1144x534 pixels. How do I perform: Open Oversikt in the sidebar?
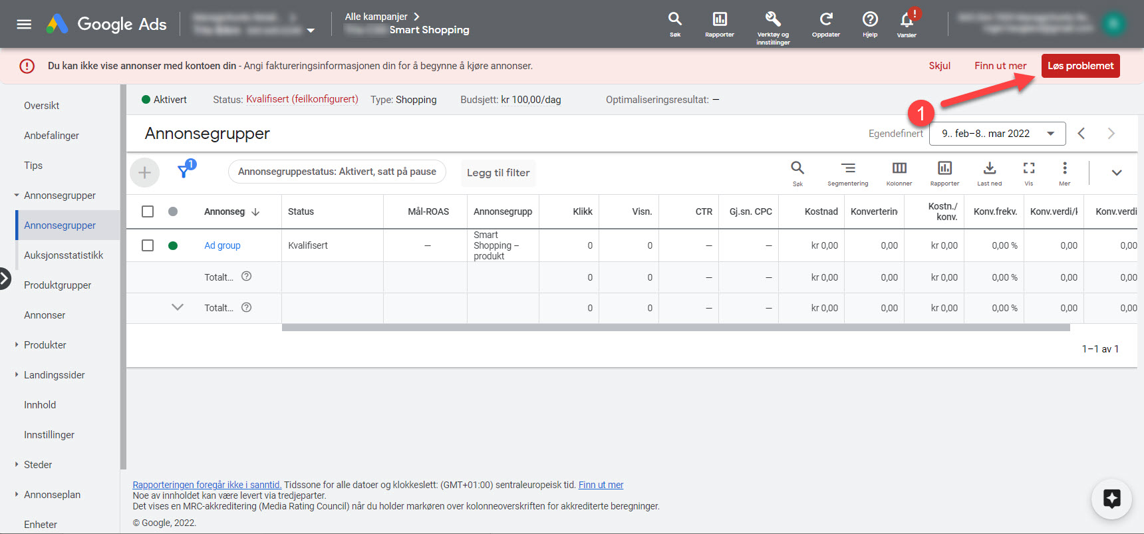42,106
